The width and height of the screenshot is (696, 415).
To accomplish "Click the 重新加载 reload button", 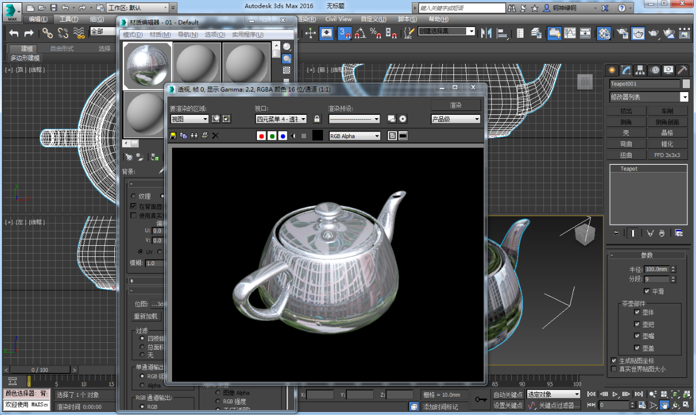I will click(x=146, y=316).
